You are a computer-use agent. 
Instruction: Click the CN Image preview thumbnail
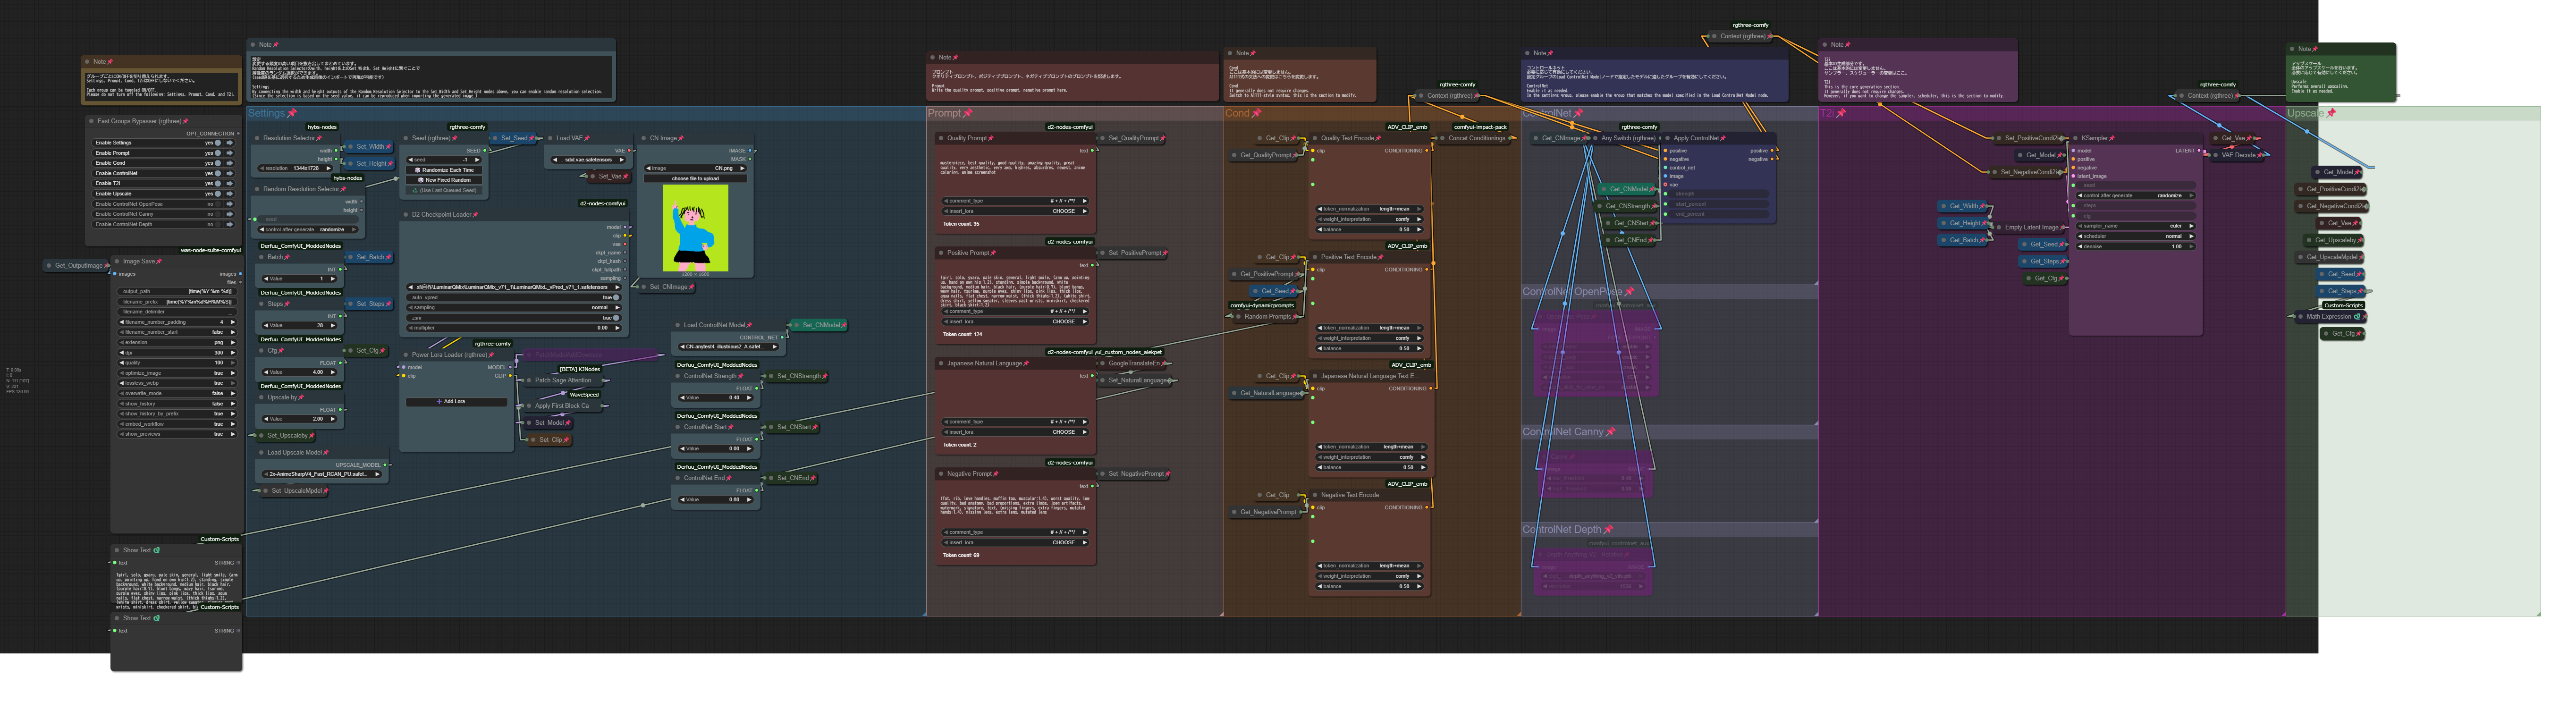(x=695, y=228)
